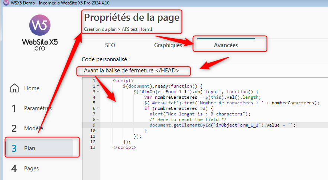Select step 3 Plan in sidebar
Image resolution: width=328 pixels, height=180 pixels.
[x=39, y=148]
